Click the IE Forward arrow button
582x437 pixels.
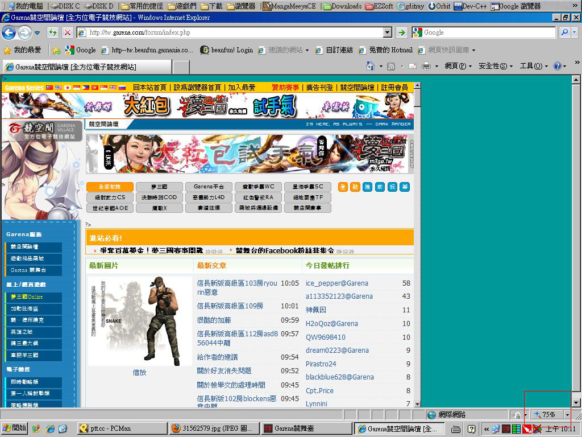(25, 32)
